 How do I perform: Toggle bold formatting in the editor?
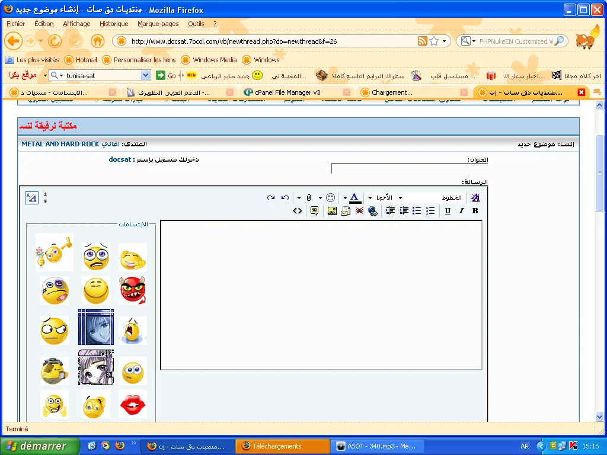pyautogui.click(x=475, y=211)
